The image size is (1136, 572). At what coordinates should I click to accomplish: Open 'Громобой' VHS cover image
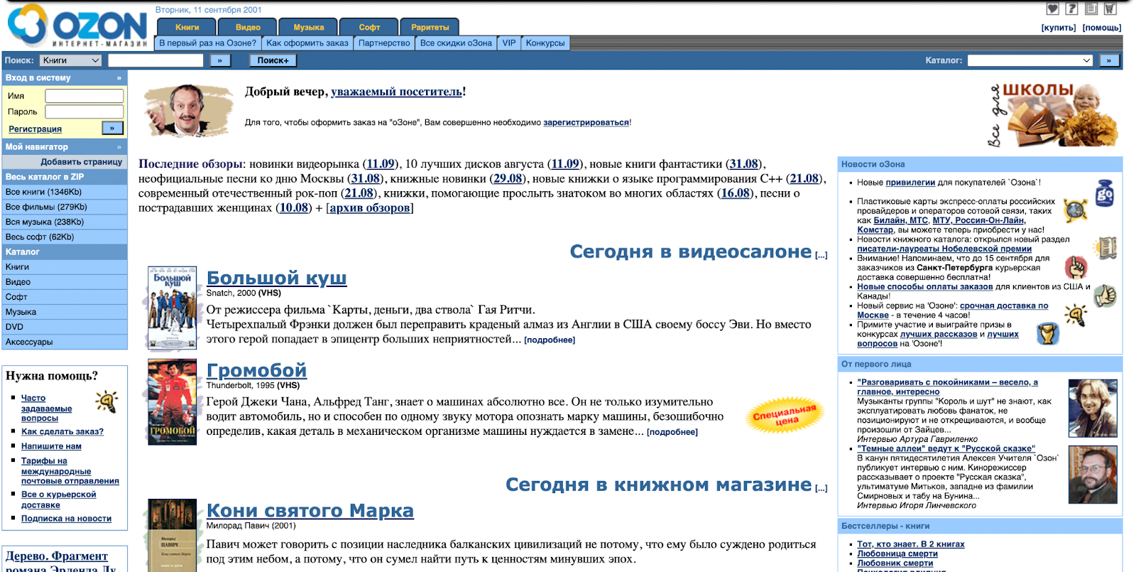(x=172, y=401)
